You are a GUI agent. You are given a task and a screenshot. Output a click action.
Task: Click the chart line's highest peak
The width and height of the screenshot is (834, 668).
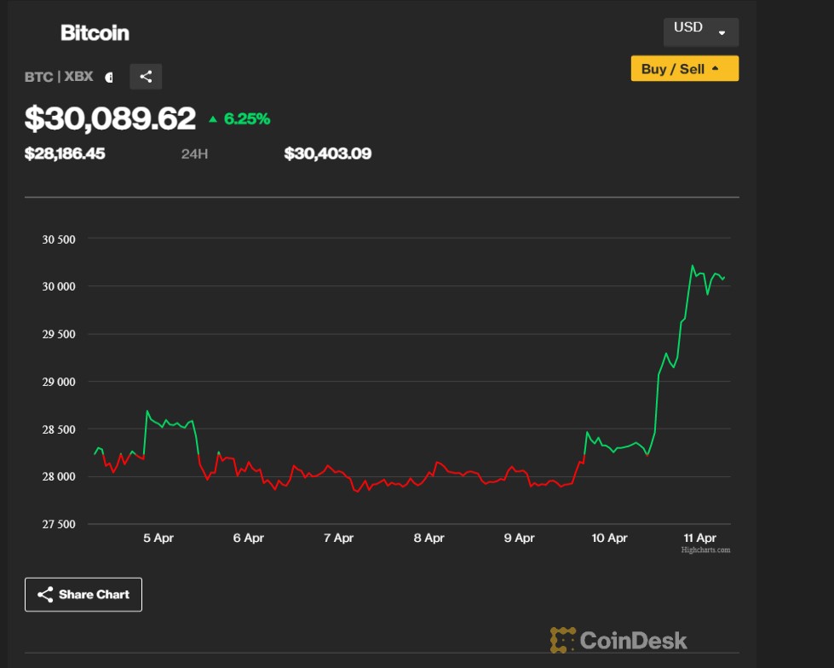coord(692,266)
